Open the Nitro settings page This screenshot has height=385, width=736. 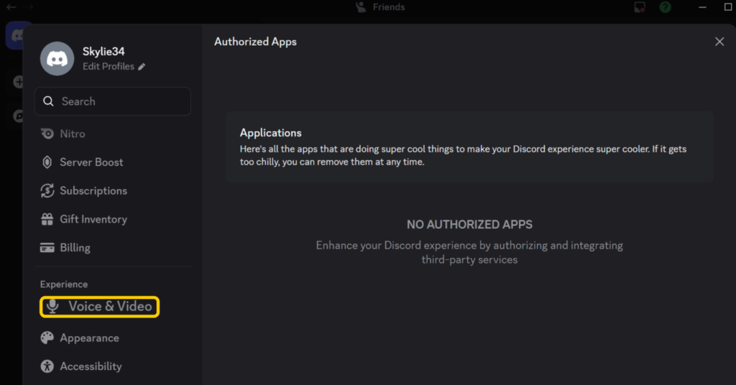[x=63, y=134]
